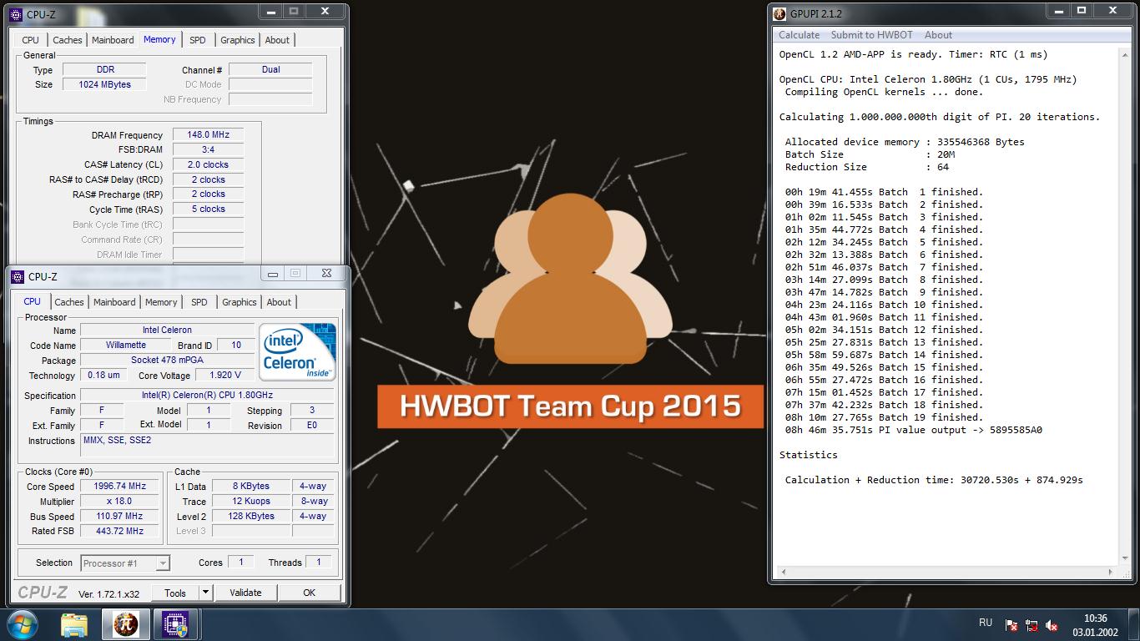
Task: Select the GPUPI pi icon in taskbar
Action: (x=126, y=624)
